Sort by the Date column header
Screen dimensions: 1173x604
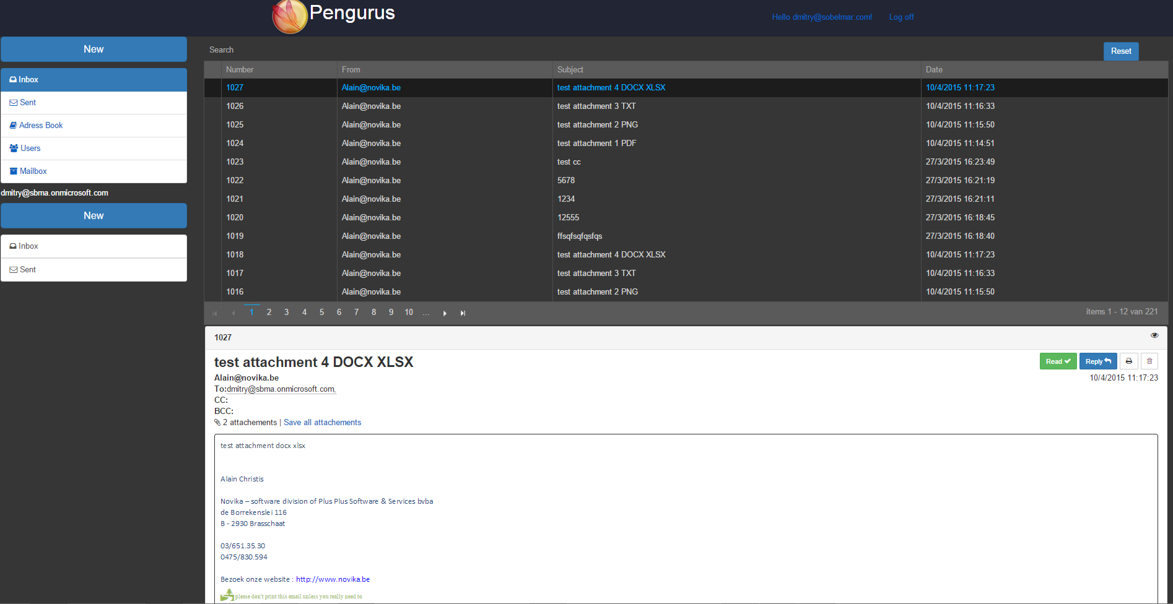pos(1044,70)
